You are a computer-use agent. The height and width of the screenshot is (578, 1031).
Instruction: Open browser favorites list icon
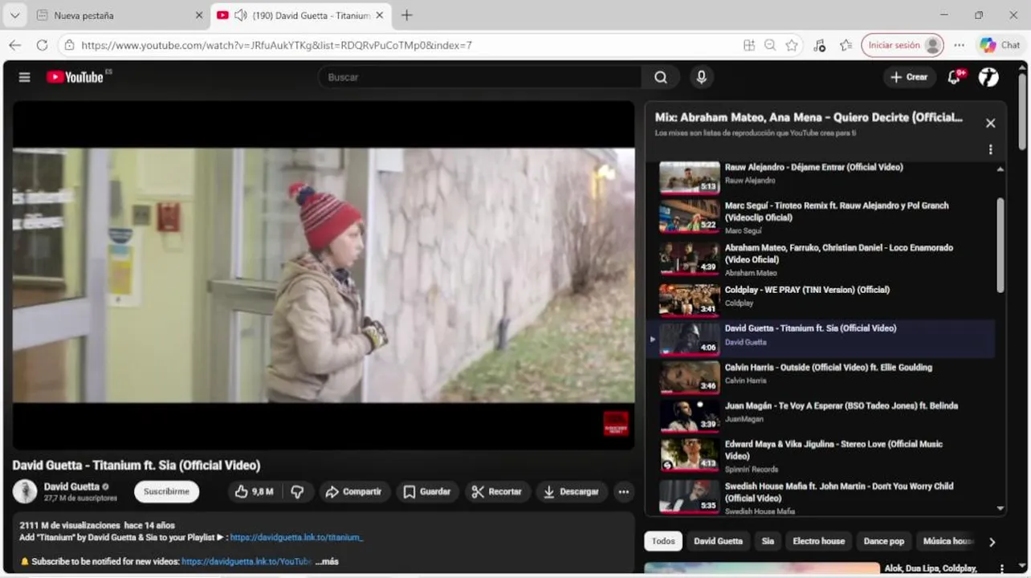pos(846,45)
